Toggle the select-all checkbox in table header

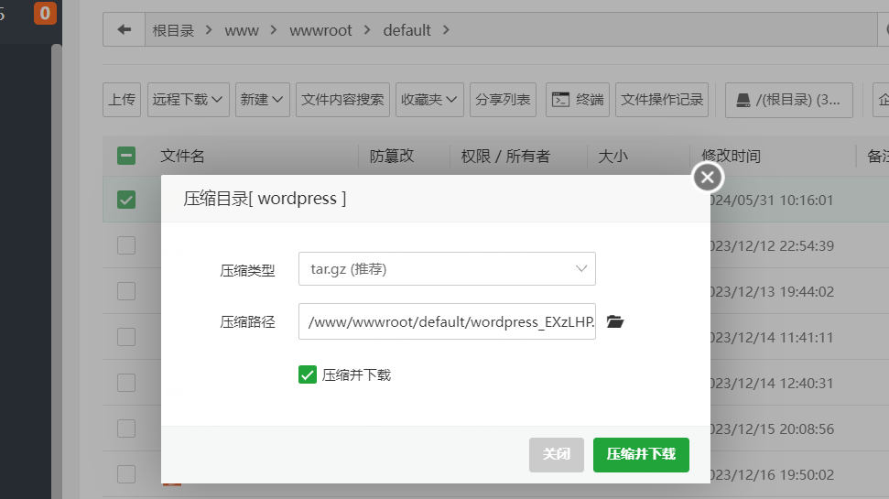[x=126, y=156]
